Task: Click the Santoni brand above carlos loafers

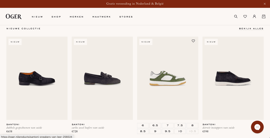Action: [78, 124]
